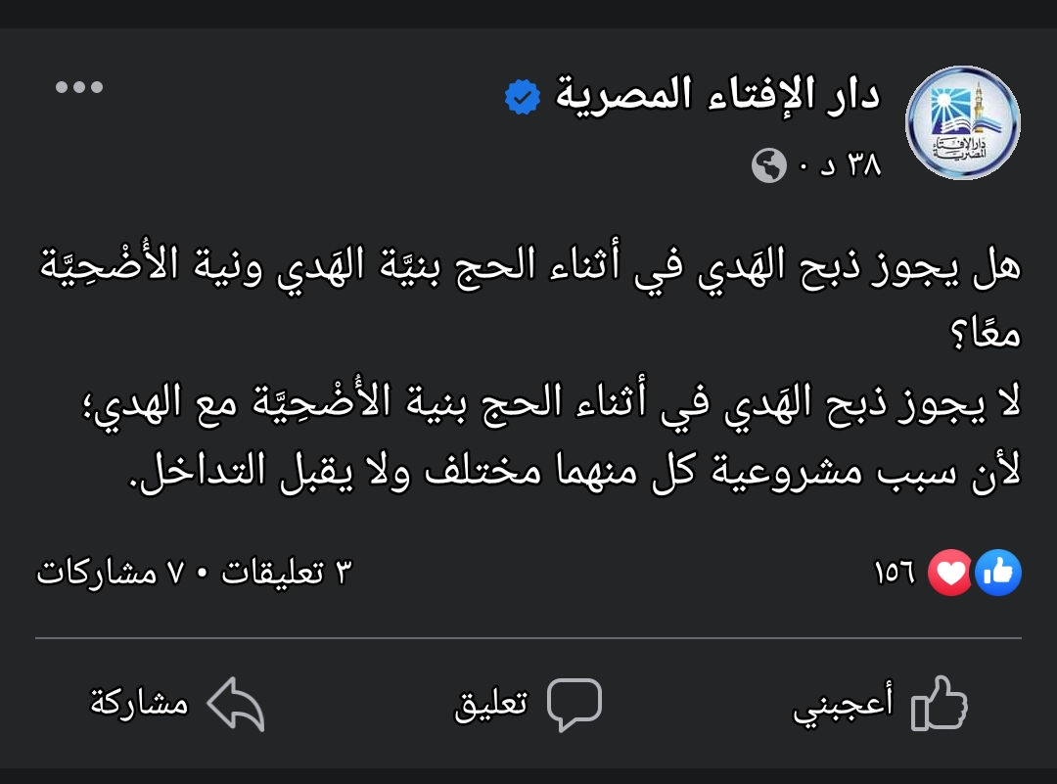Click the Dar al-Ifta profile picture

tap(962, 122)
